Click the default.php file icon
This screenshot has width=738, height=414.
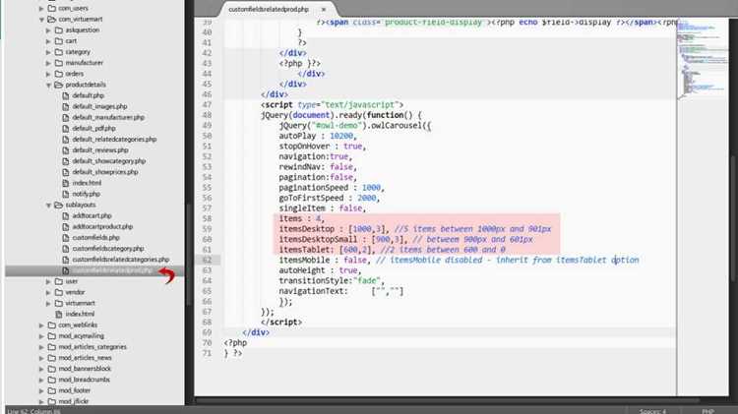click(65, 95)
